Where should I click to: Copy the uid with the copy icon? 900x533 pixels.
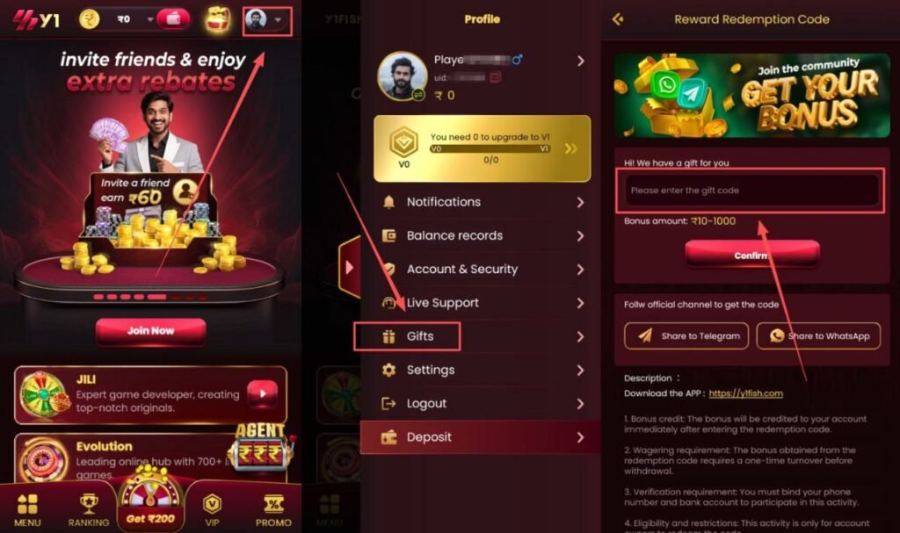pos(496,77)
